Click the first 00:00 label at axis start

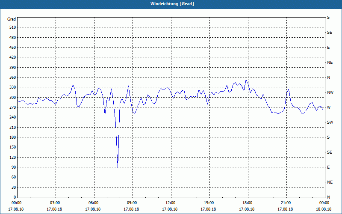click(16, 203)
